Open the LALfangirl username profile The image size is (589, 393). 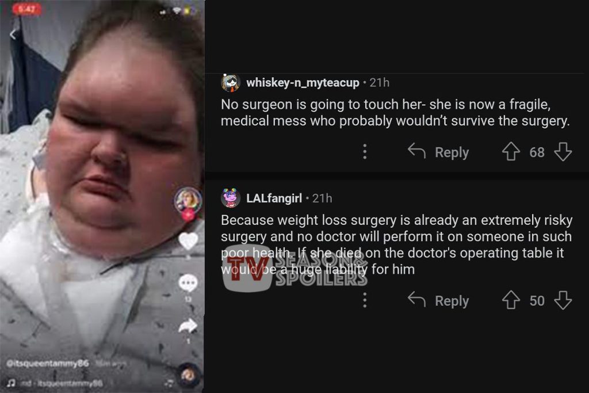(274, 198)
